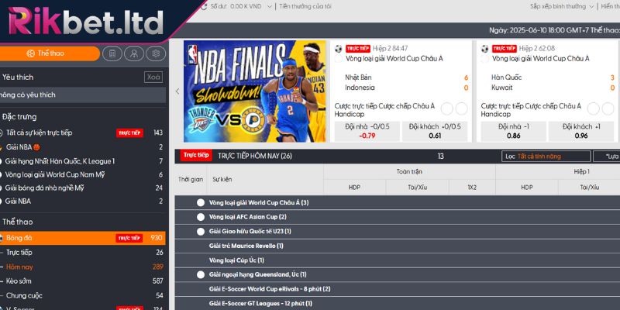Select Kèo sớm in the sports menu
Image resolution: width=620 pixels, height=310 pixels.
click(x=23, y=281)
